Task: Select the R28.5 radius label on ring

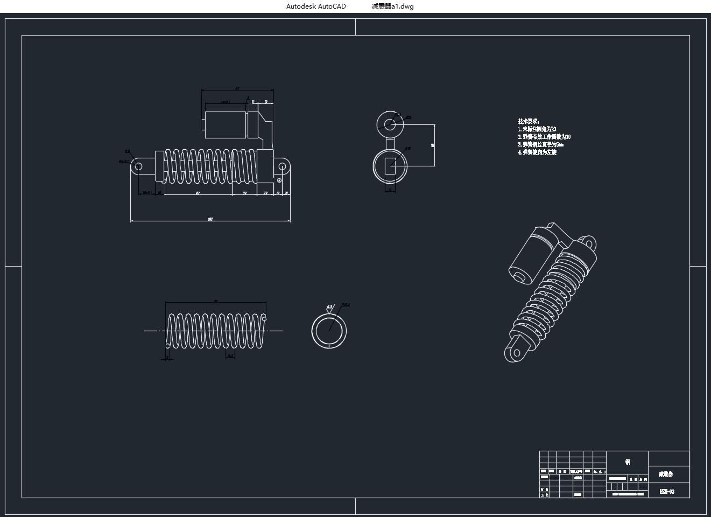Action: (346, 305)
